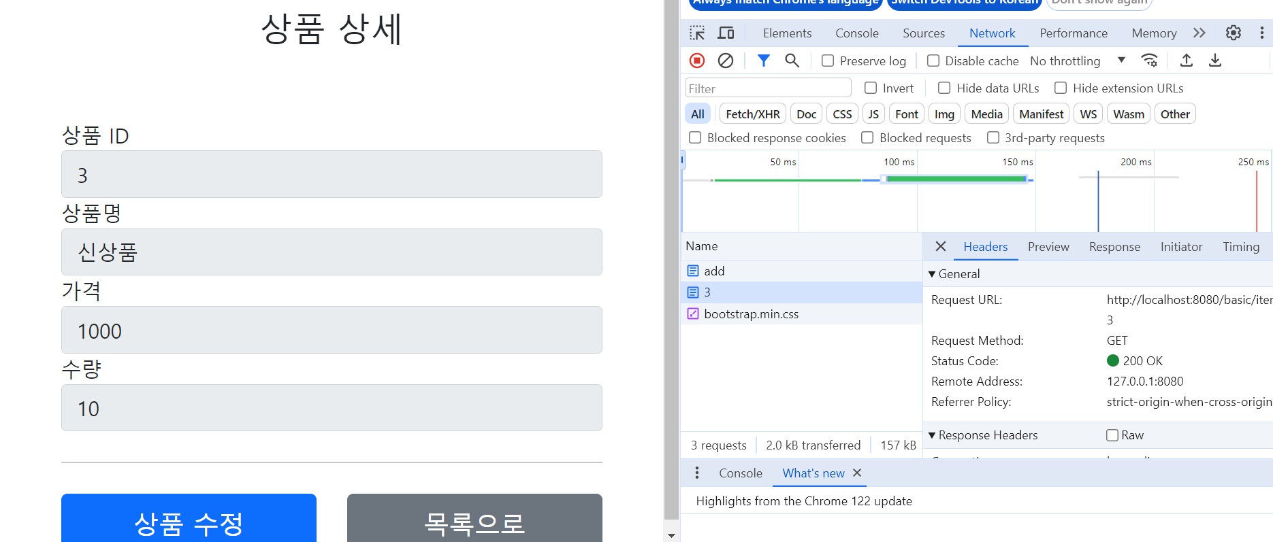The height and width of the screenshot is (542, 1273).
Task: Open the drawer three-dot menu
Action: click(x=696, y=473)
